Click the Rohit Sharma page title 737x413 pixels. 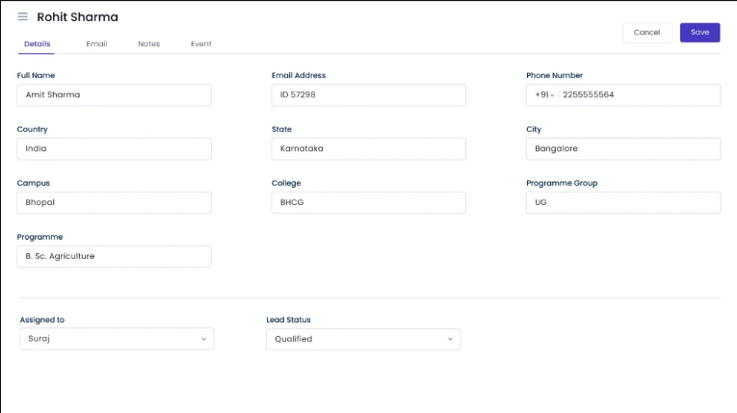click(x=78, y=17)
